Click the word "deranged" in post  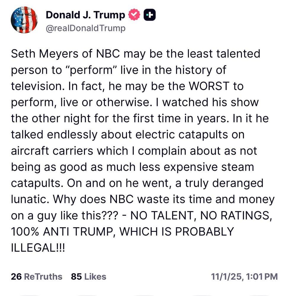(x=238, y=183)
